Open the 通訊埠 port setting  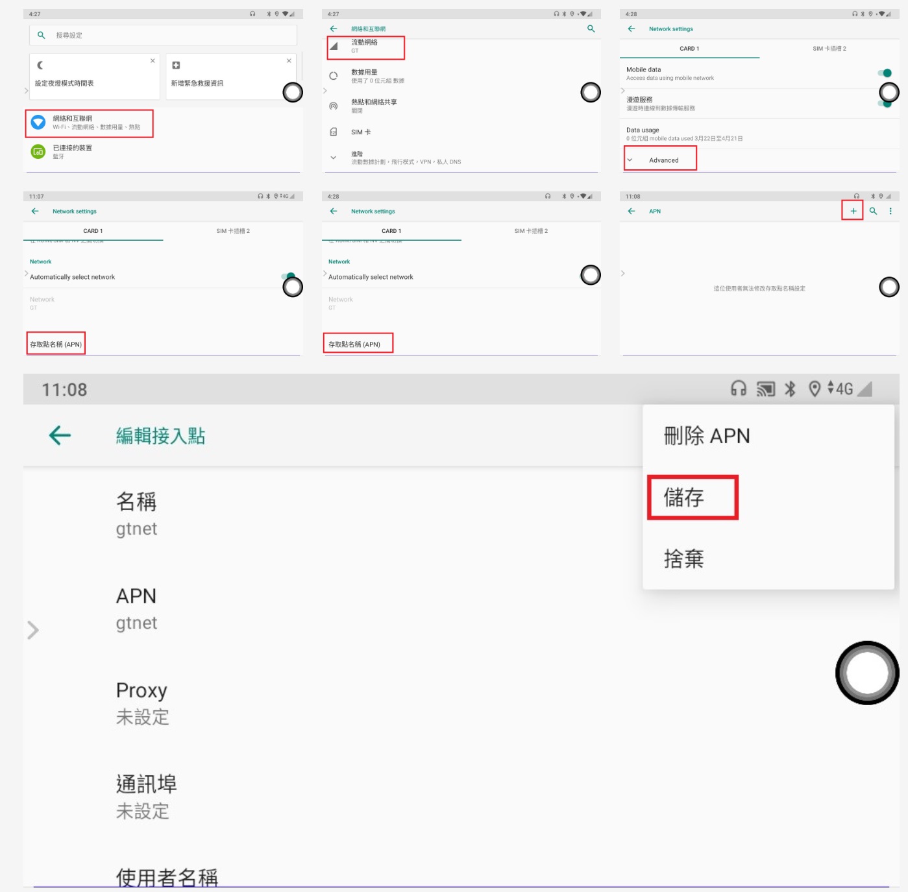click(x=146, y=797)
